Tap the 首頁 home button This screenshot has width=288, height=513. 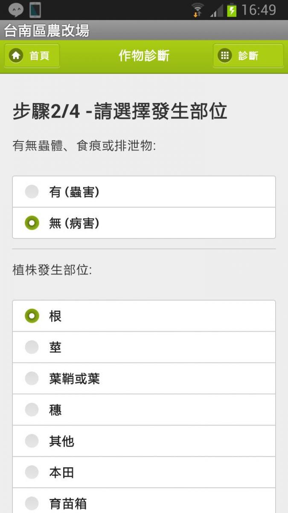tap(32, 56)
